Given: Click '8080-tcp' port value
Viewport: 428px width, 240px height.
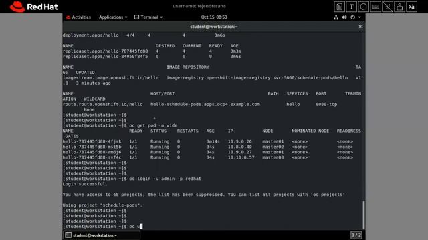Looking at the screenshot, I should [326, 104].
